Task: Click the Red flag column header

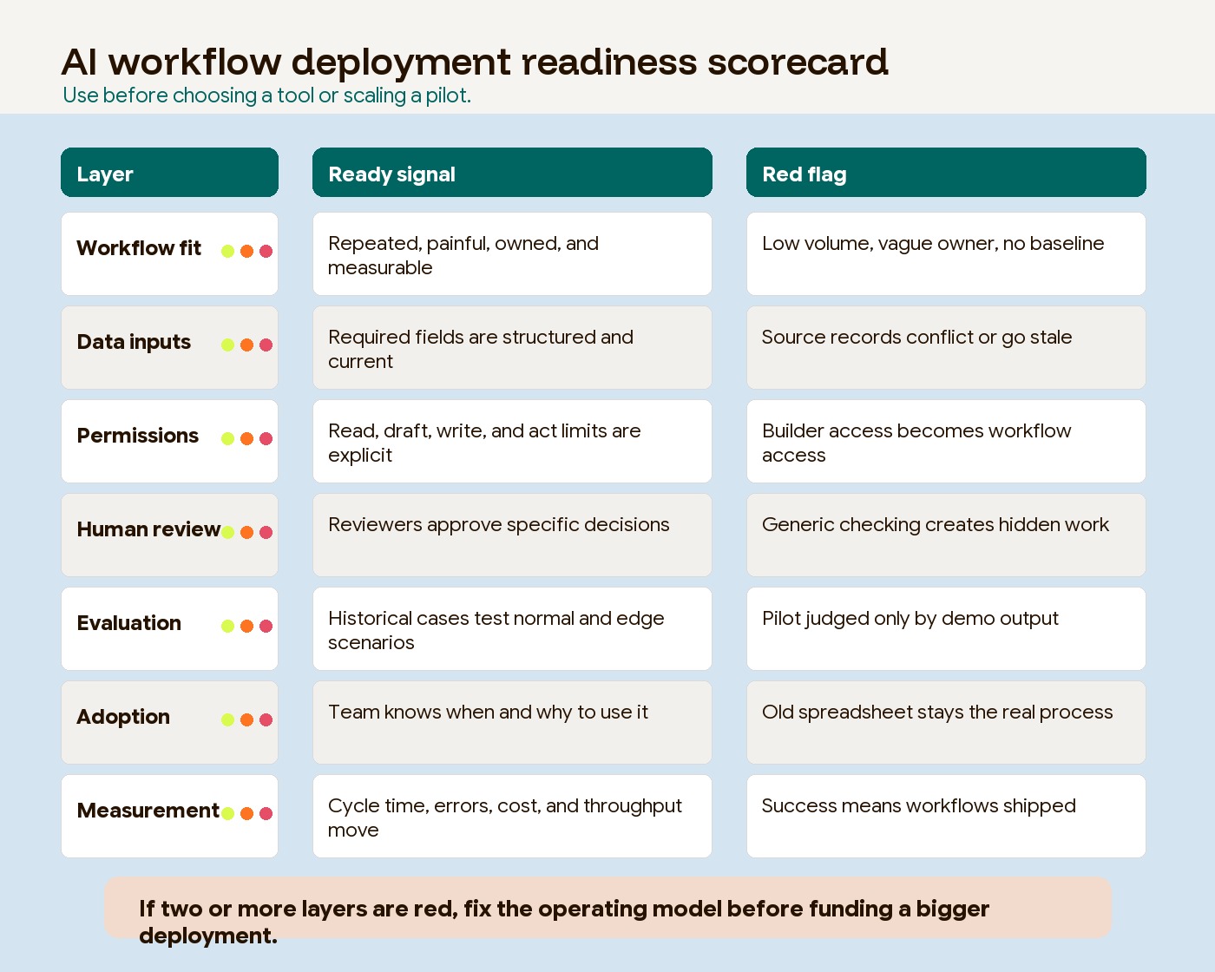Action: pyautogui.click(x=946, y=173)
